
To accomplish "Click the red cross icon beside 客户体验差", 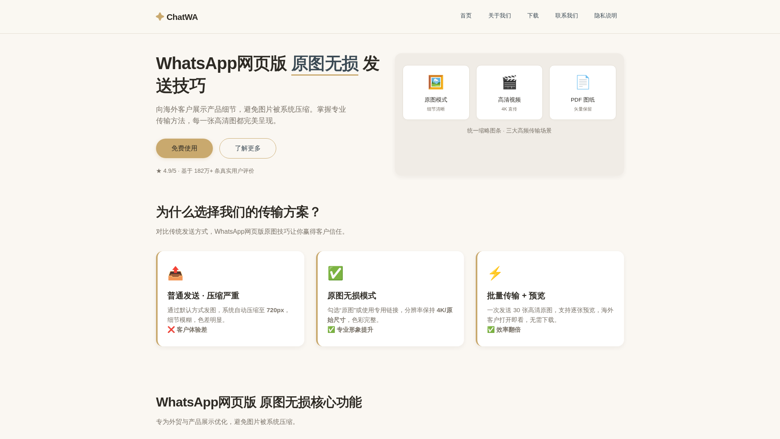I will tap(171, 330).
